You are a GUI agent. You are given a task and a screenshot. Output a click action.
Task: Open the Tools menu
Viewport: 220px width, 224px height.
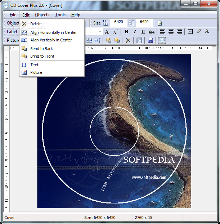point(60,15)
